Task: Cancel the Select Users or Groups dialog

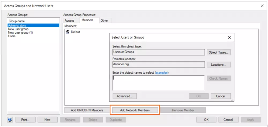Action: [x=221, y=96]
